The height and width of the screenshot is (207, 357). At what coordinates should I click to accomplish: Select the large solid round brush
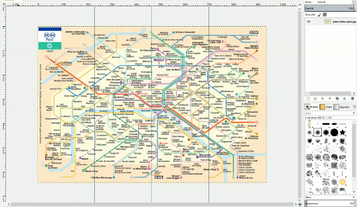[x=334, y=132]
